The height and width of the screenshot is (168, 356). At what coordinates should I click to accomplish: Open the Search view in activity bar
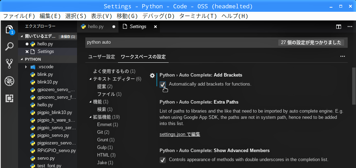click(x=9, y=46)
